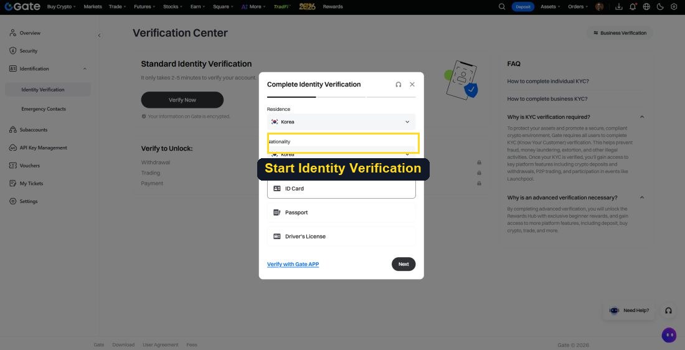Collapse 'Why is KYC verification required?' FAQ
This screenshot has width=685, height=350.
pos(642,117)
